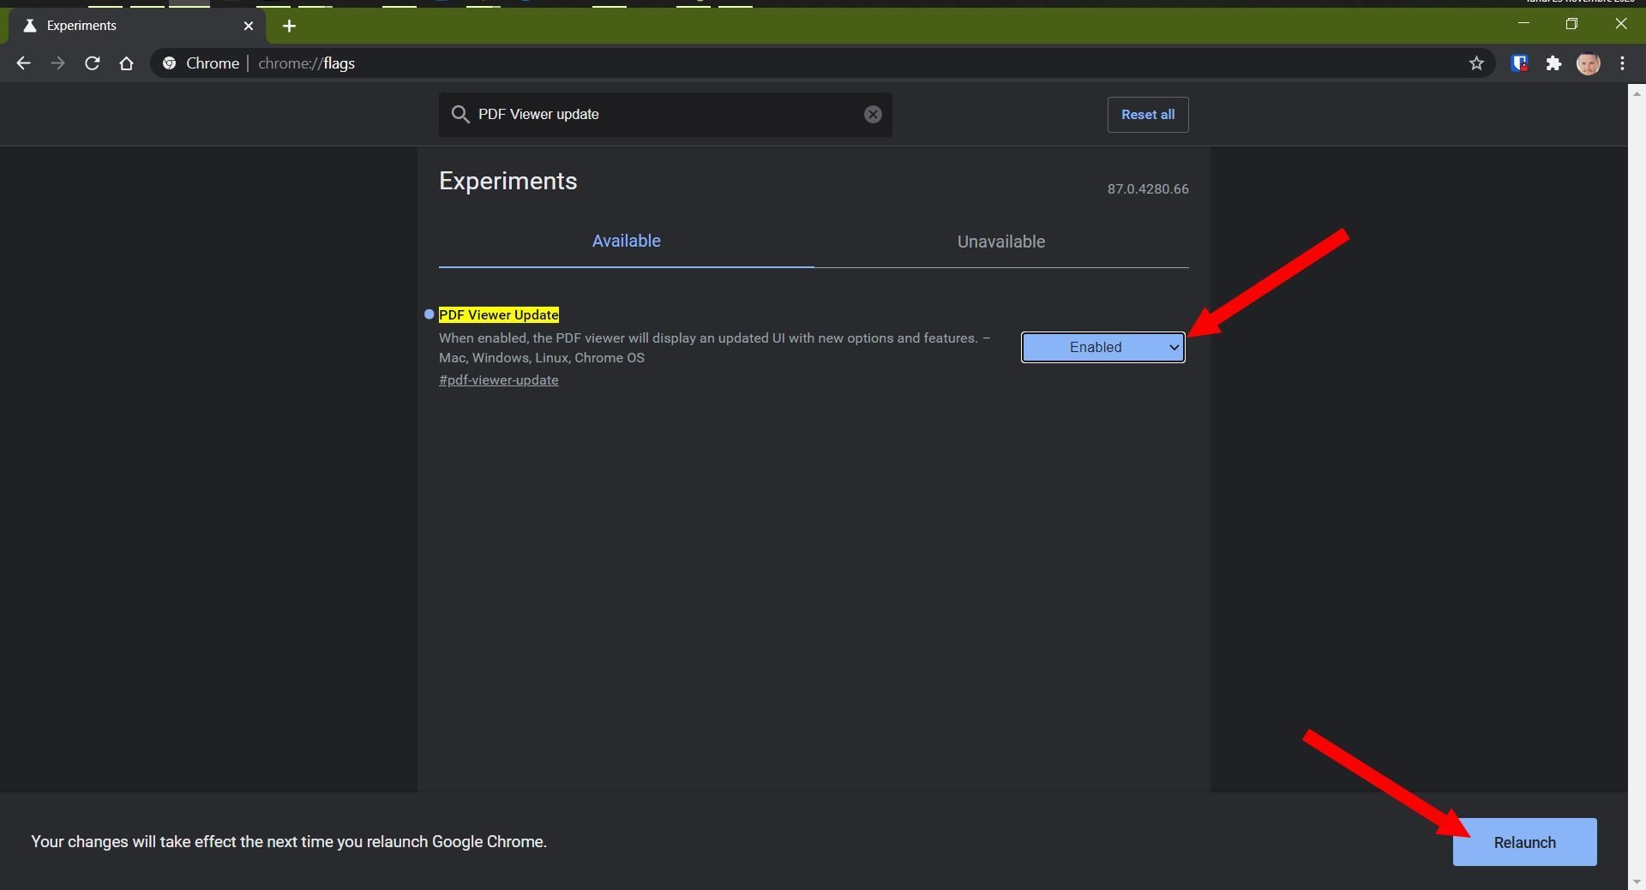Viewport: 1646px width, 890px height.
Task: Open the user profile avatar
Action: pyautogui.click(x=1588, y=63)
